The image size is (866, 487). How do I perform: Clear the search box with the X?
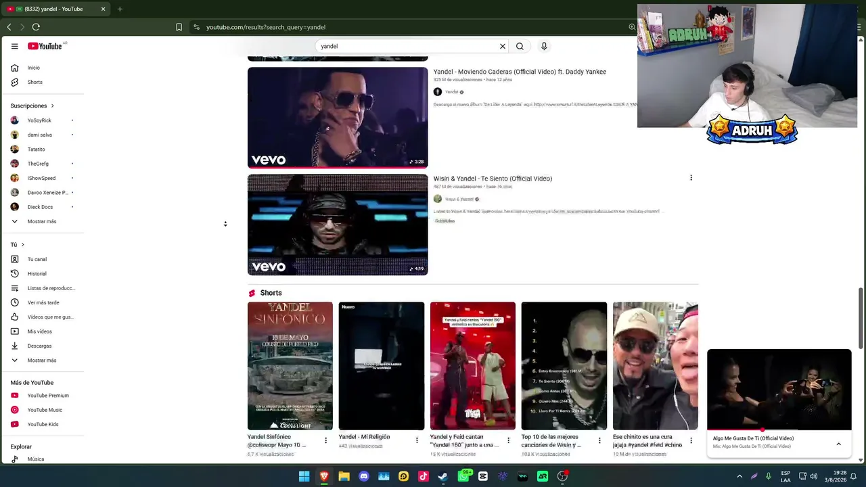[x=503, y=46]
